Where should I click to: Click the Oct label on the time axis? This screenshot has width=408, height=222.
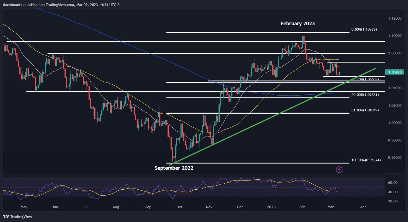tap(179, 208)
